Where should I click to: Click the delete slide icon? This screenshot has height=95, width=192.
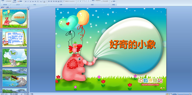tap(20, 1)
